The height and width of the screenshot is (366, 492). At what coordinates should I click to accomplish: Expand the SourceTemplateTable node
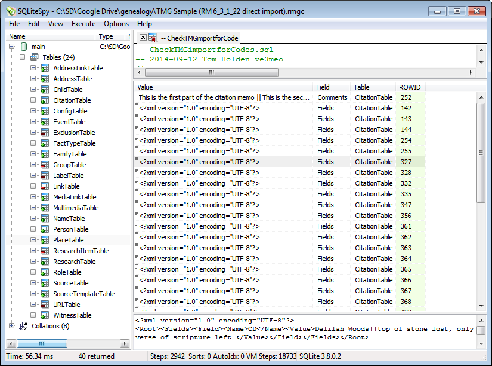[33, 293]
